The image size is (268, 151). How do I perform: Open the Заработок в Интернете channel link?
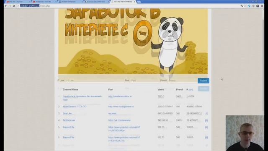[82, 98]
